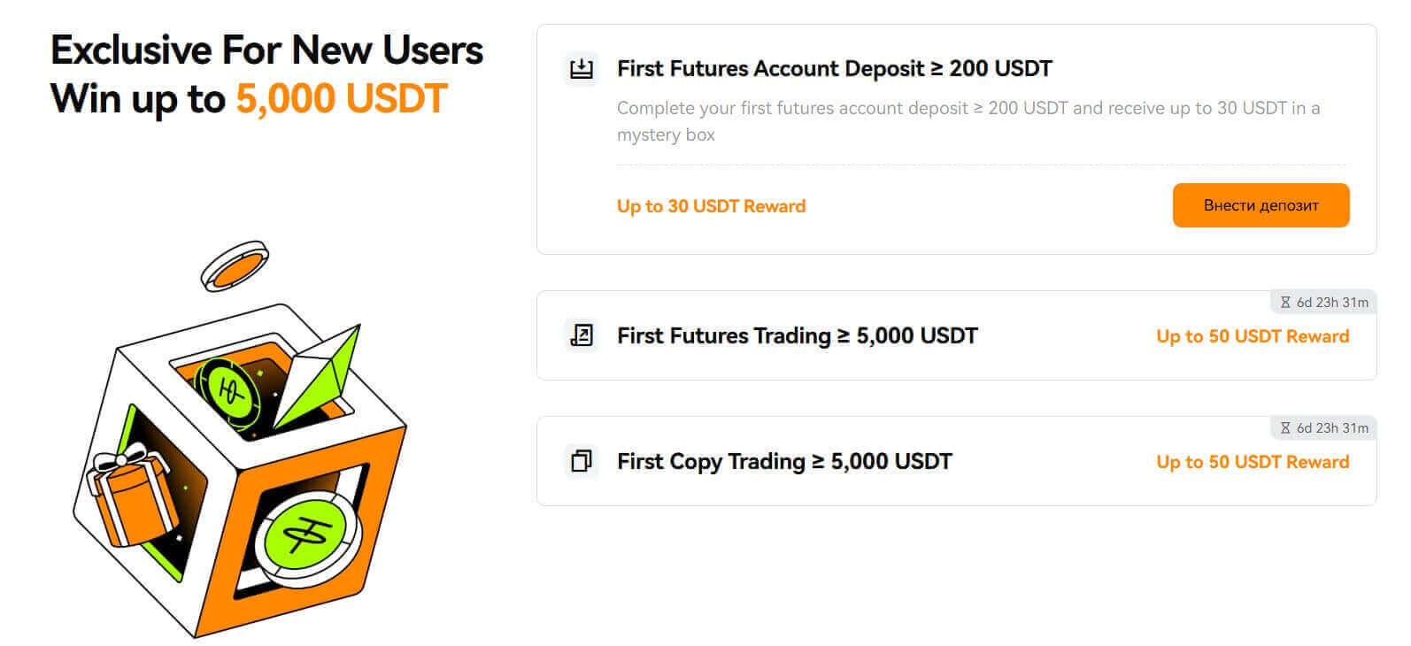Click the futures trading document icon

(x=581, y=335)
